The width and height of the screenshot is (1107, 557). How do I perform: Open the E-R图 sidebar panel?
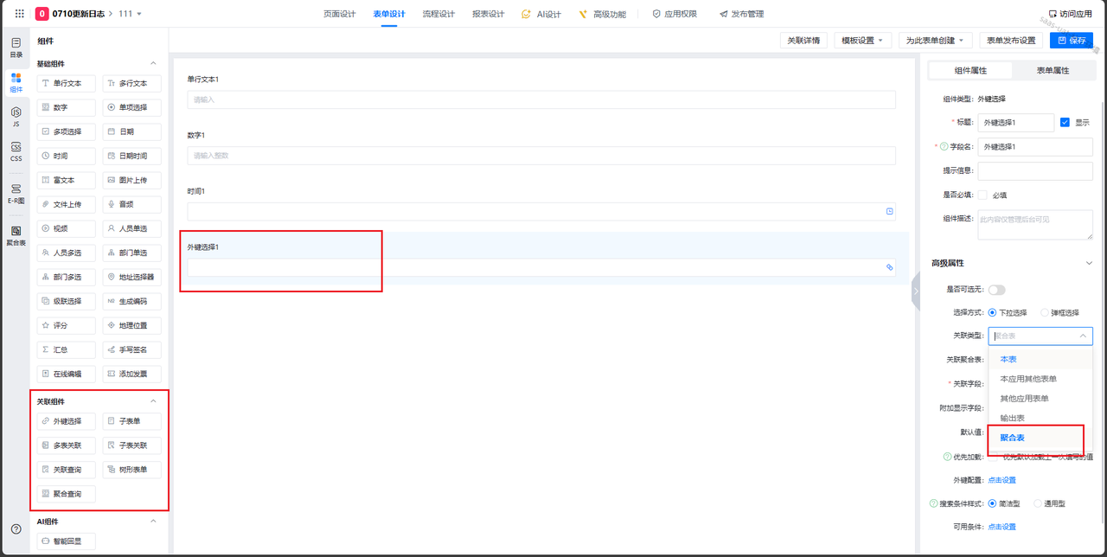[16, 194]
